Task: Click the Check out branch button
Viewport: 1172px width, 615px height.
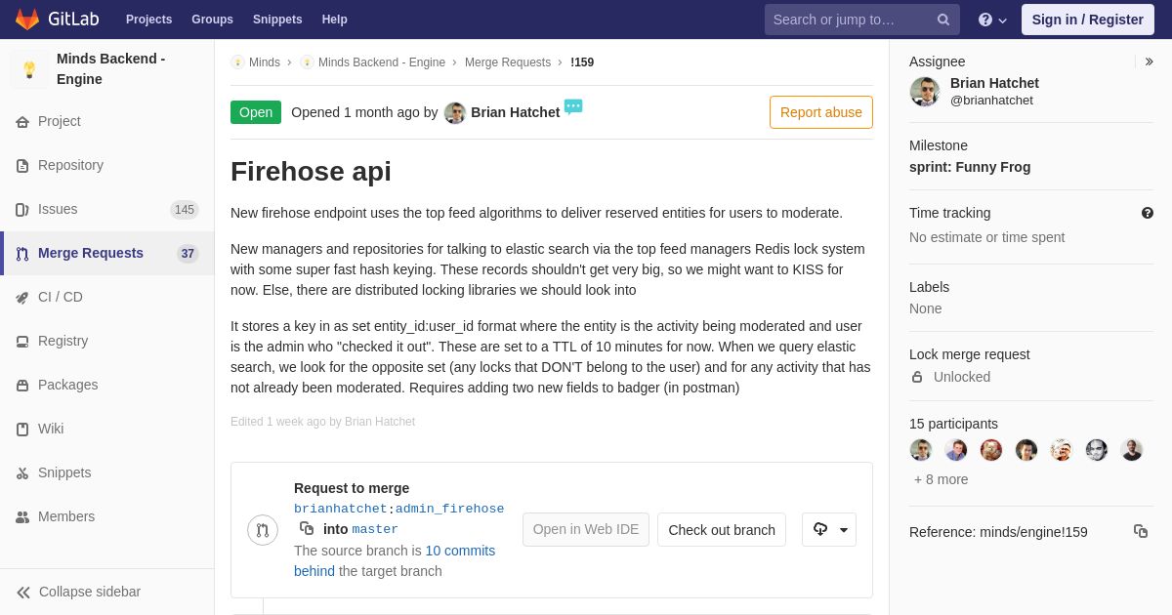Action: 722,530
